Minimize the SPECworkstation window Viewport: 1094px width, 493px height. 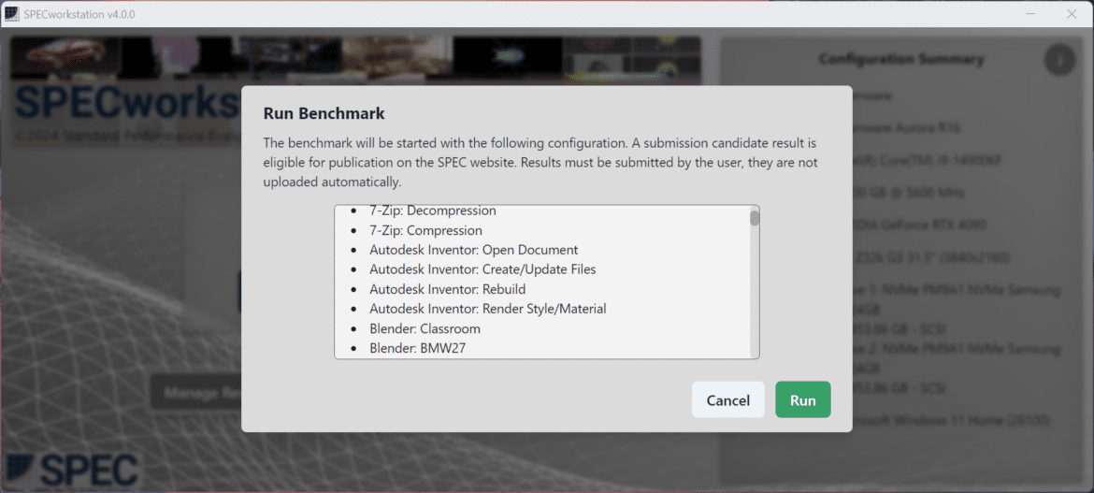pos(1029,14)
